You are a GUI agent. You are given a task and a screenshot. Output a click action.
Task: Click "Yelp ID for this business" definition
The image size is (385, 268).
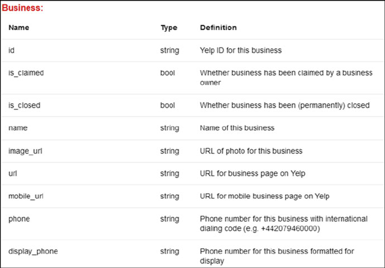(x=241, y=50)
